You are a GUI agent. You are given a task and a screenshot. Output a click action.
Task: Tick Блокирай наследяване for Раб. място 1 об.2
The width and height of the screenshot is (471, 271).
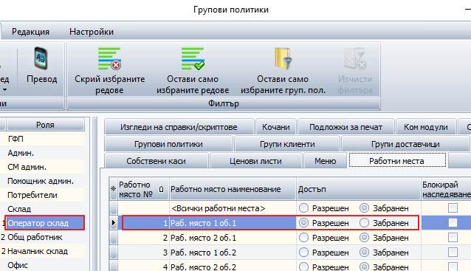[x=453, y=252]
